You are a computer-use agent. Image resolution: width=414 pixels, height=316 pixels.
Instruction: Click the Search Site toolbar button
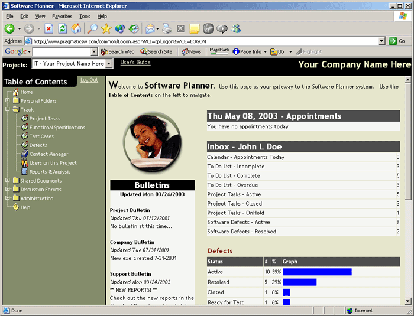[156, 52]
